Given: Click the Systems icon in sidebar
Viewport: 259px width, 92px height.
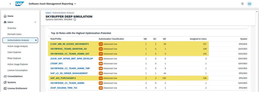Looking at the screenshot, I should (x=5, y=82).
